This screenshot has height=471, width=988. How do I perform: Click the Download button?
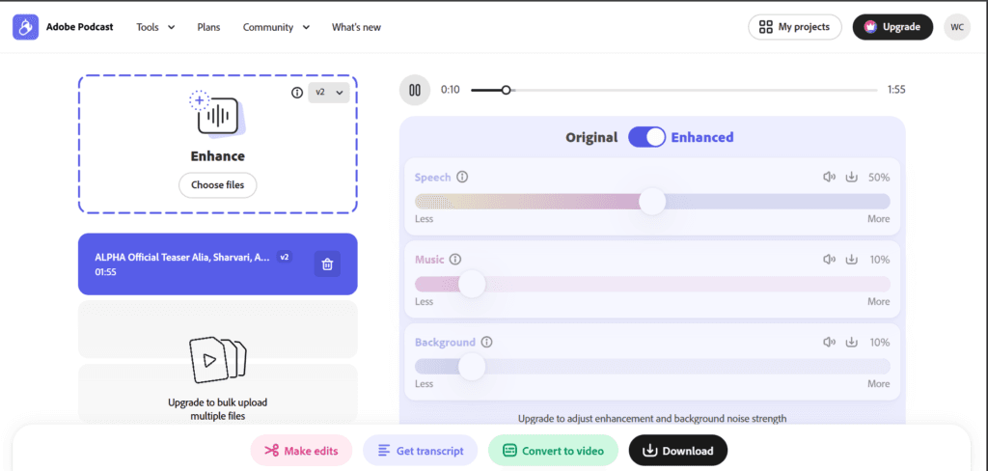pyautogui.click(x=678, y=451)
